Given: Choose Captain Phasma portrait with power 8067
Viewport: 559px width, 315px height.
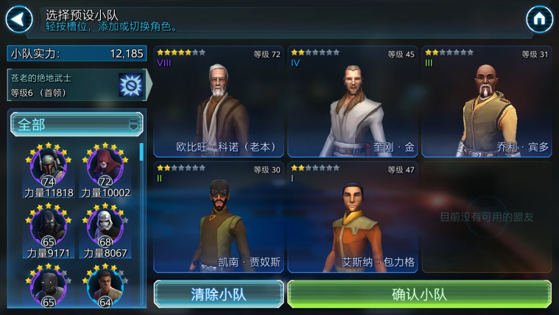Looking at the screenshot, I should coord(105,231).
